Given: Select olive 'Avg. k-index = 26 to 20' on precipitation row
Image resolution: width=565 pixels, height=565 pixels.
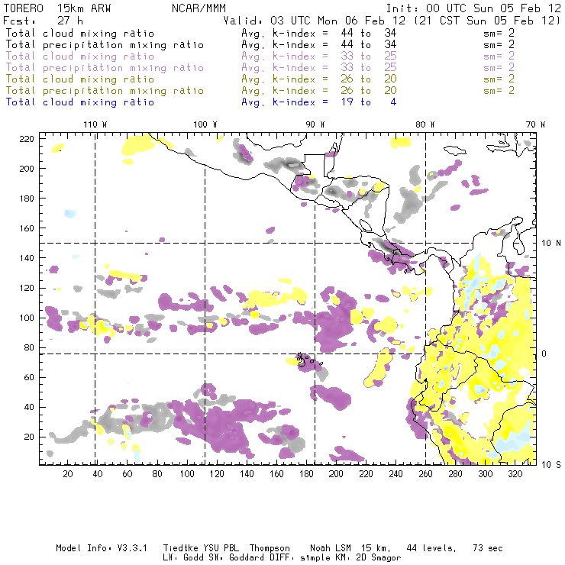Looking at the screenshot, I should (x=319, y=90).
